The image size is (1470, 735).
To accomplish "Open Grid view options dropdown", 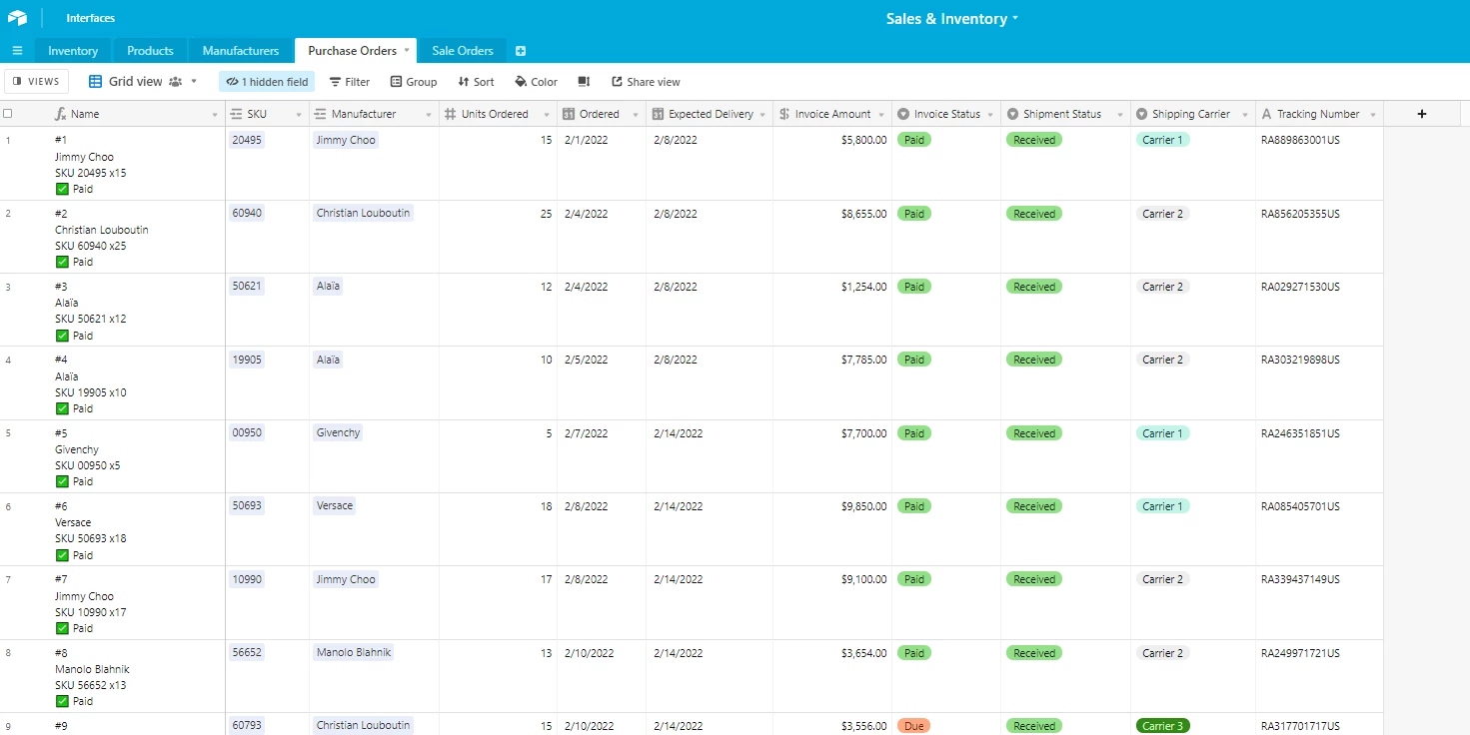I will (194, 82).
